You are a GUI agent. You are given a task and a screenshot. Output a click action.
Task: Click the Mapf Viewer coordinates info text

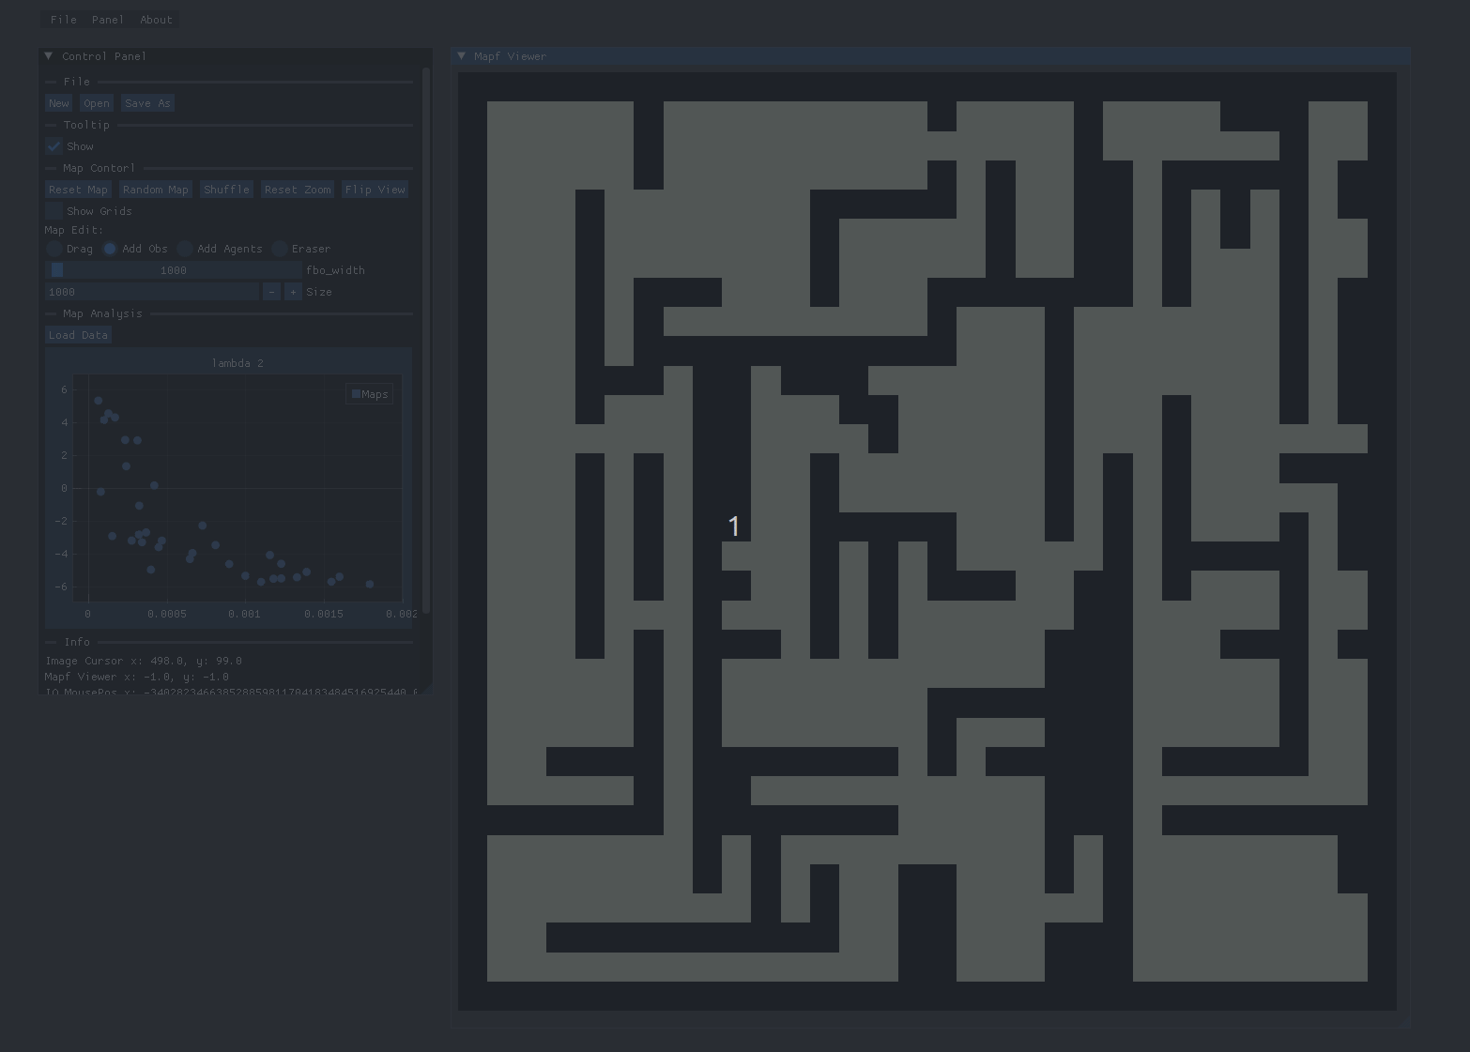(x=137, y=677)
